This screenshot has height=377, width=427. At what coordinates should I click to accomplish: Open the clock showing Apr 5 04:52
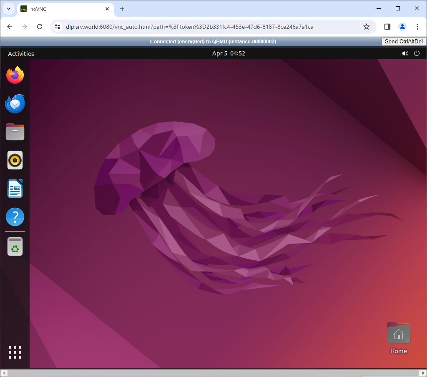point(229,53)
